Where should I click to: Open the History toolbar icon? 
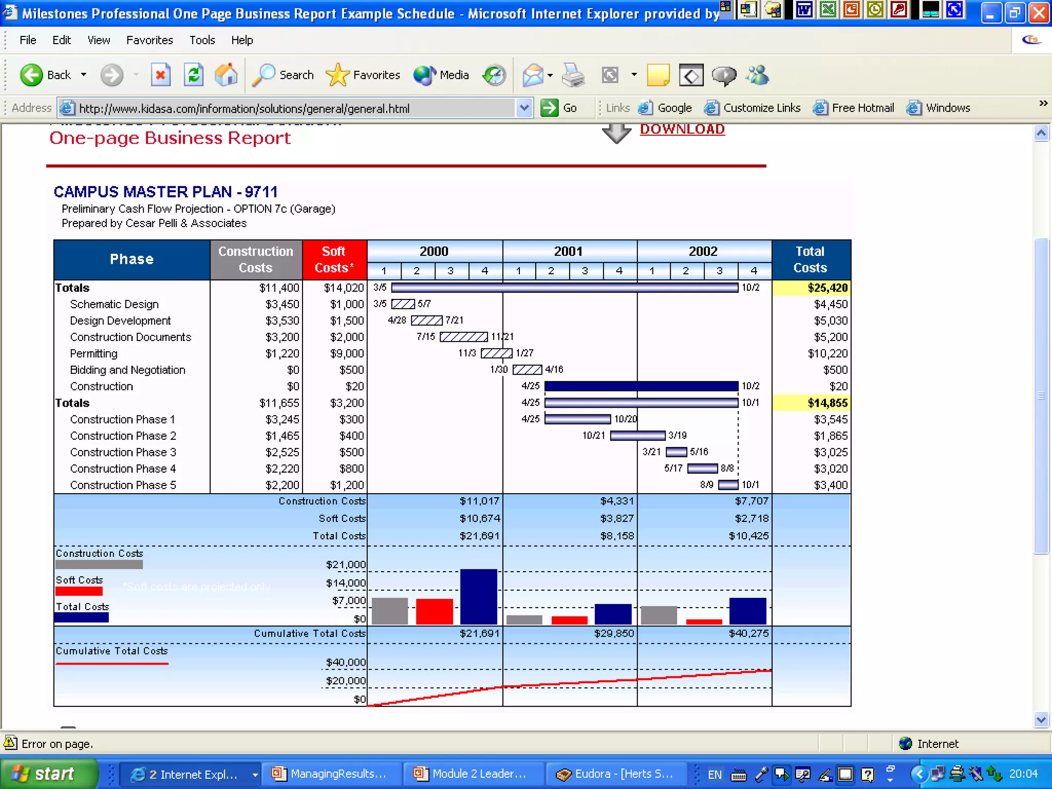[x=494, y=76]
